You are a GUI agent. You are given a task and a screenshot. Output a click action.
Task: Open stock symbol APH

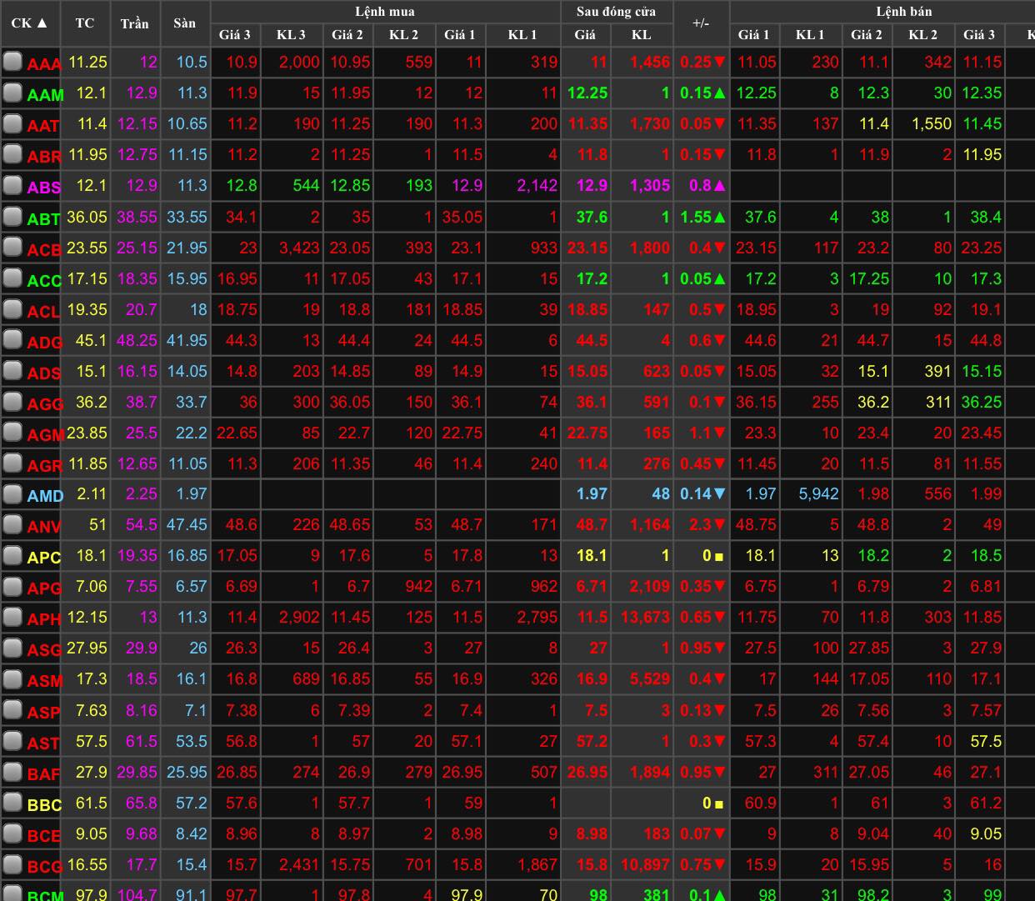coord(44,619)
